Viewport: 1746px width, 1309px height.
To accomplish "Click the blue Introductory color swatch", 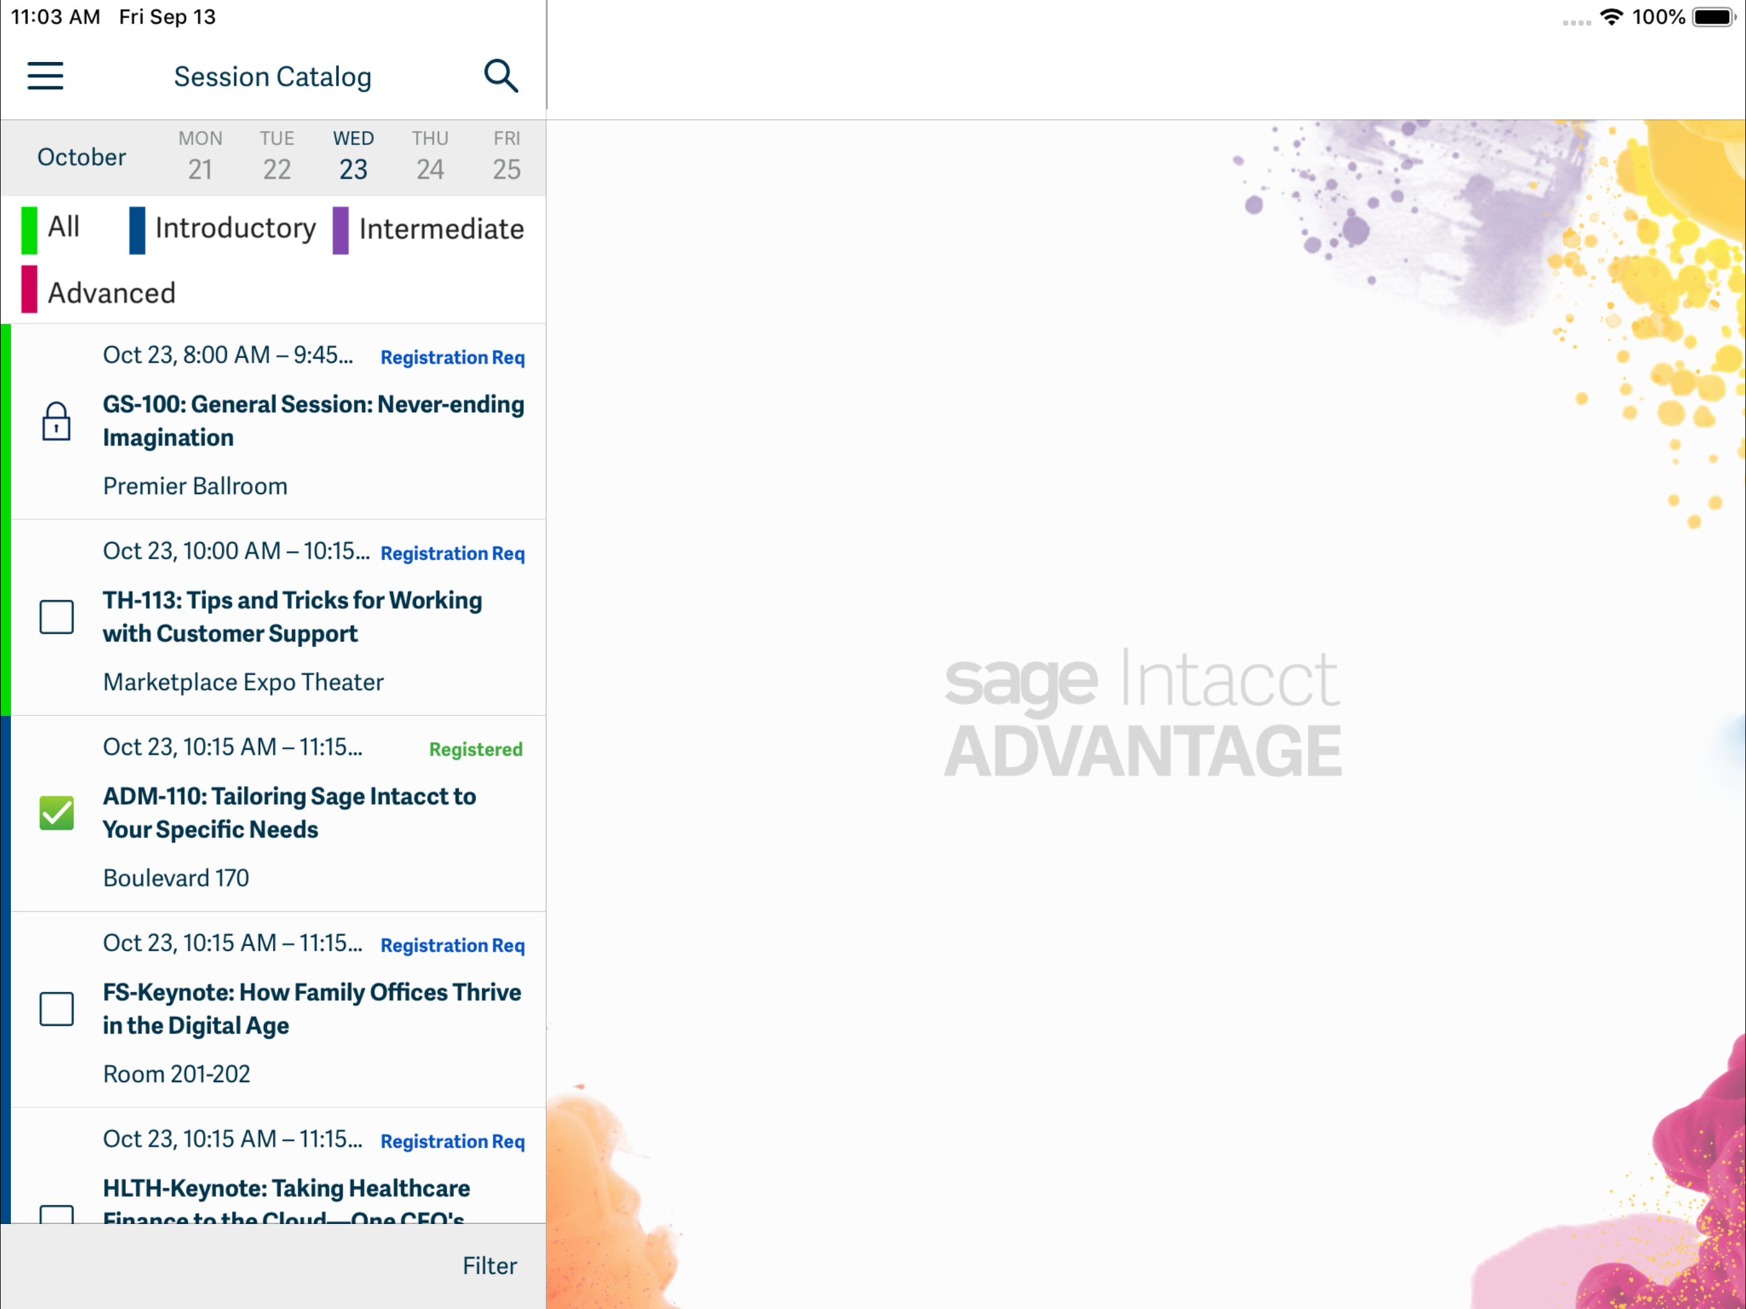I will [x=137, y=229].
